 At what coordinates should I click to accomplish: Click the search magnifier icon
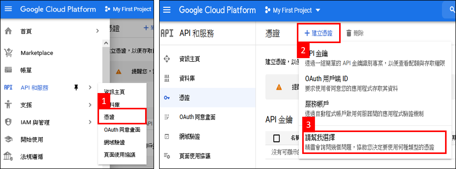pyautogui.click(x=452, y=10)
